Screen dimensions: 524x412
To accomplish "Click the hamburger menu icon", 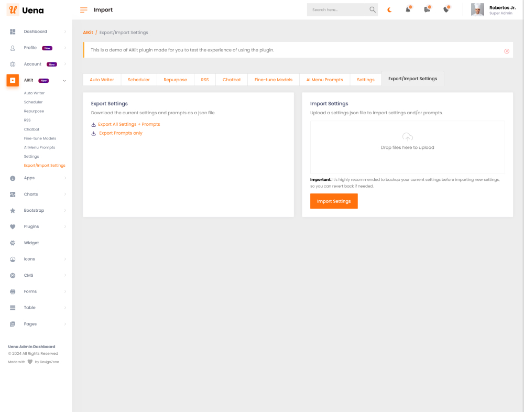I will (84, 10).
